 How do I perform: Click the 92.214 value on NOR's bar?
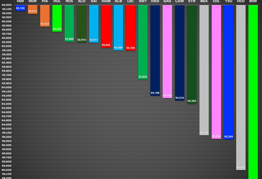pyautogui.click(x=33, y=11)
